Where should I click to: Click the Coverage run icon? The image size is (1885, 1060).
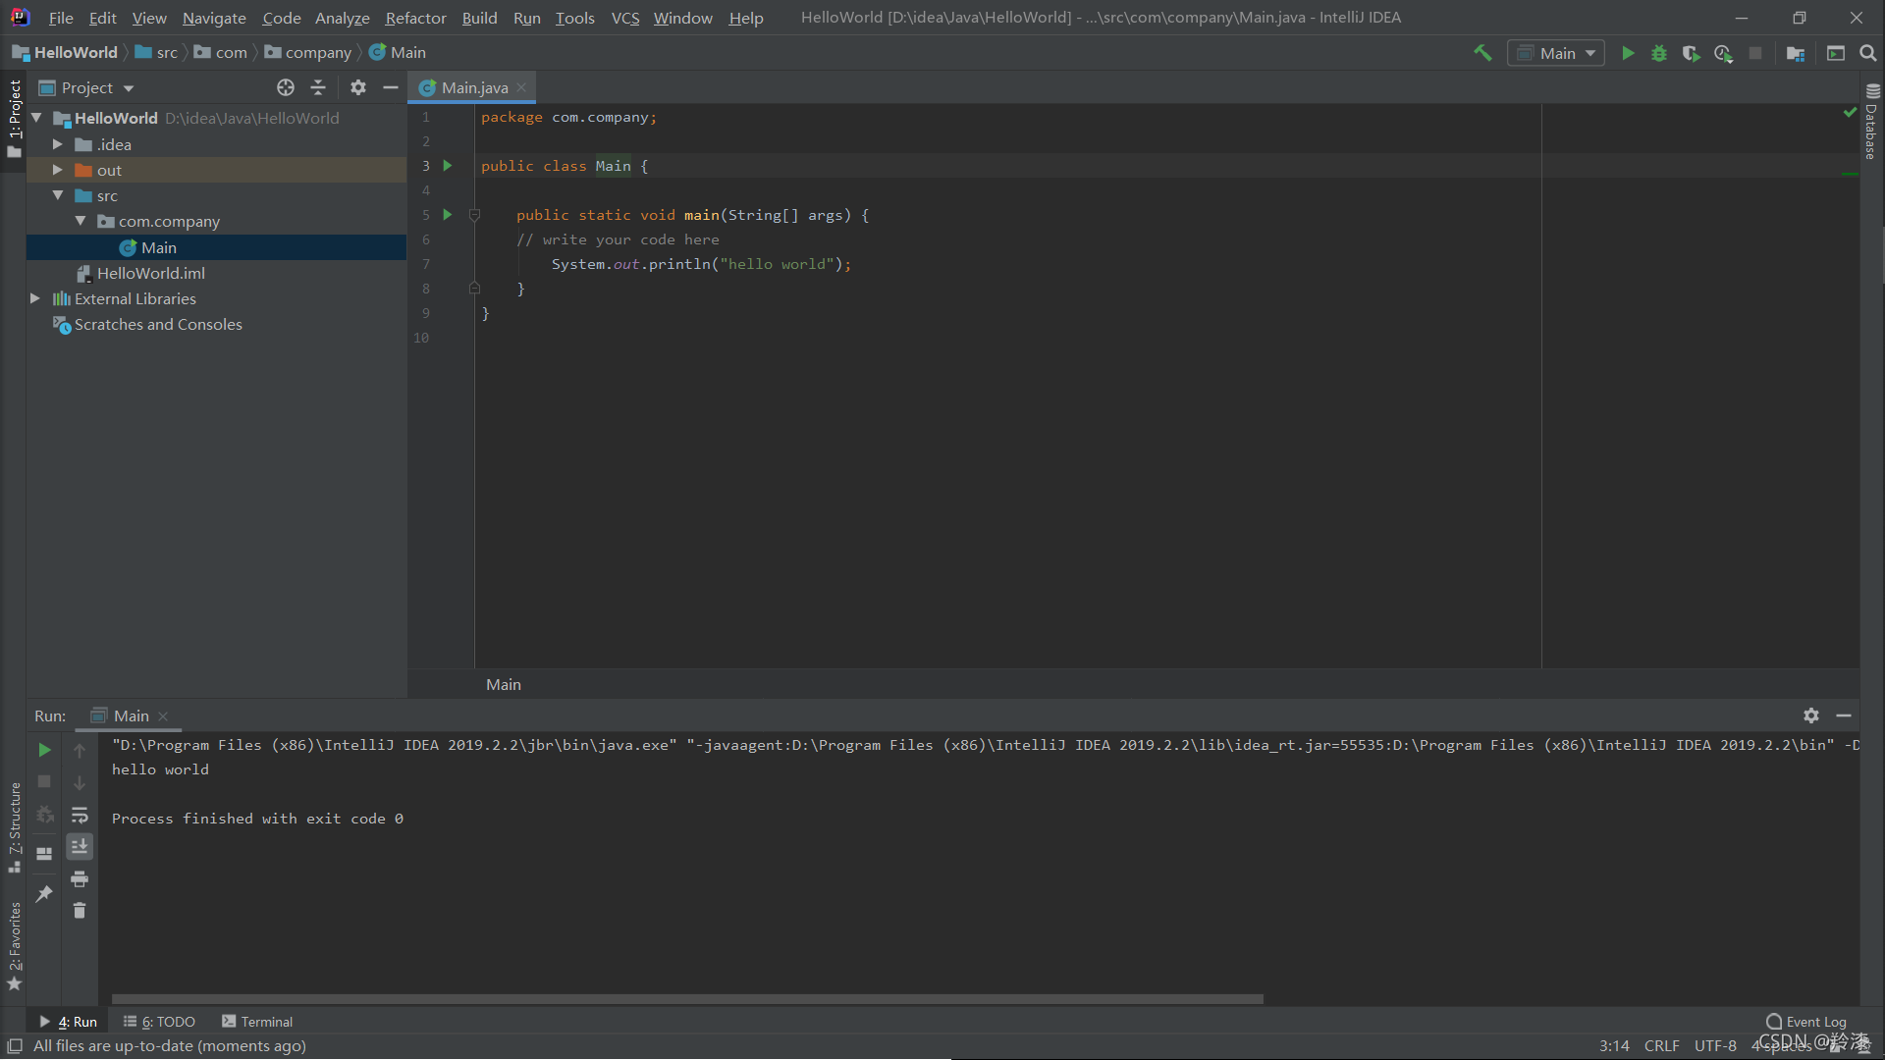[x=1693, y=52]
